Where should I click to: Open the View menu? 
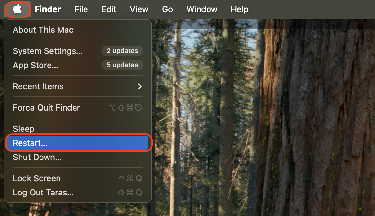(x=139, y=9)
